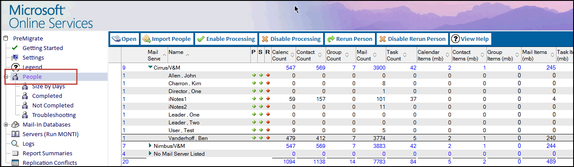Select the iNotes2 person row

click(x=347, y=107)
